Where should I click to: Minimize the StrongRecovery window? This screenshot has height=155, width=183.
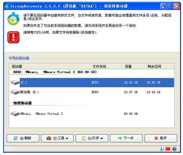tap(163, 6)
